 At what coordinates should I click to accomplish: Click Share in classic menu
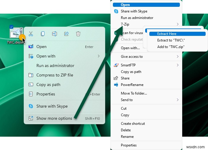click(146, 78)
